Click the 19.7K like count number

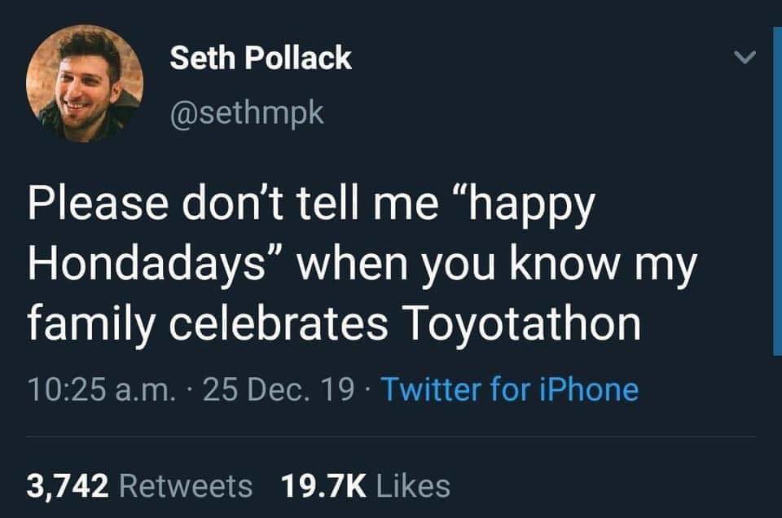323,486
